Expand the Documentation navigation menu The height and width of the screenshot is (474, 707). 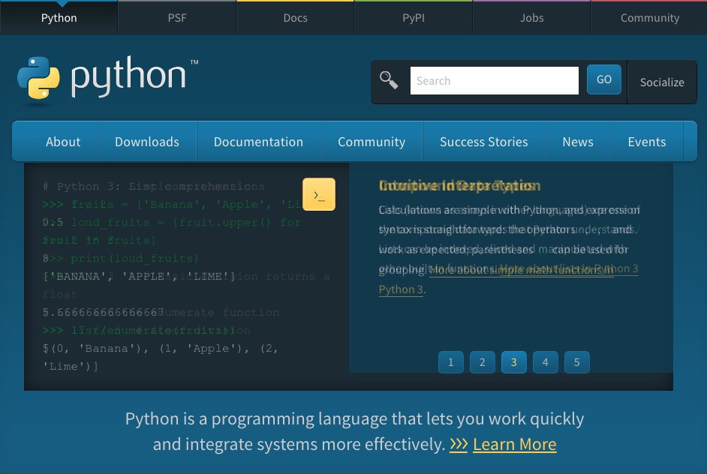pyautogui.click(x=258, y=142)
